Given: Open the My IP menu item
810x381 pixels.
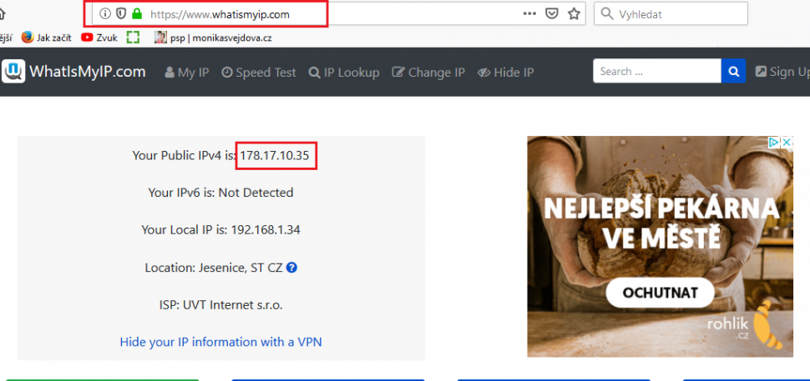Looking at the screenshot, I should tap(186, 73).
